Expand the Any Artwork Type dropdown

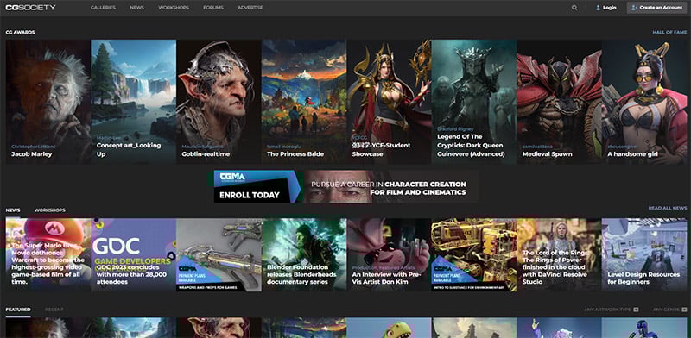click(x=612, y=310)
